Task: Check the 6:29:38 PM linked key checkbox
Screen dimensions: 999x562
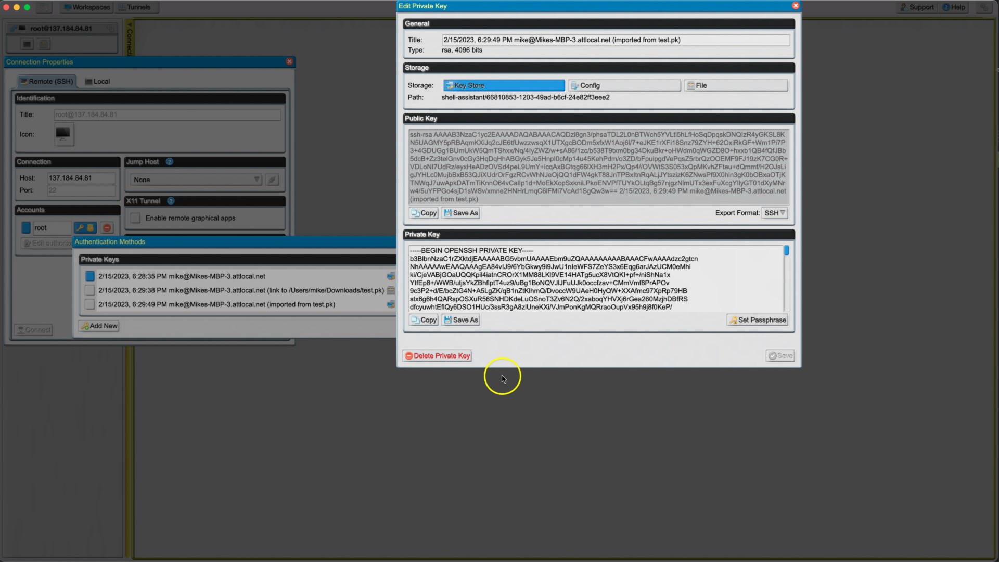Action: pyautogui.click(x=89, y=290)
